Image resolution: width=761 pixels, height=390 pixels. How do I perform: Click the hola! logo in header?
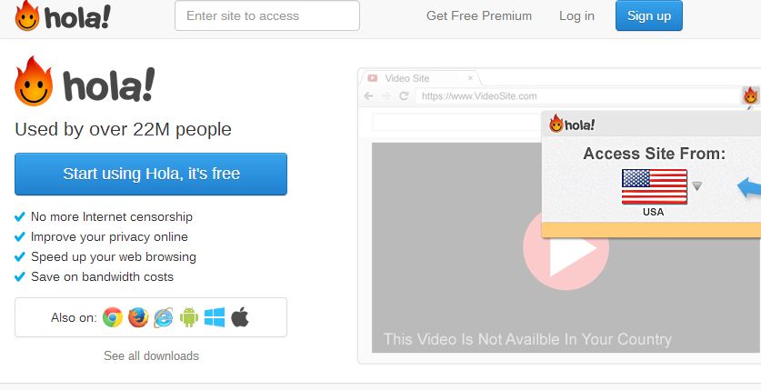[62, 16]
